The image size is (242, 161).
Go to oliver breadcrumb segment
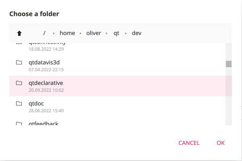click(93, 33)
